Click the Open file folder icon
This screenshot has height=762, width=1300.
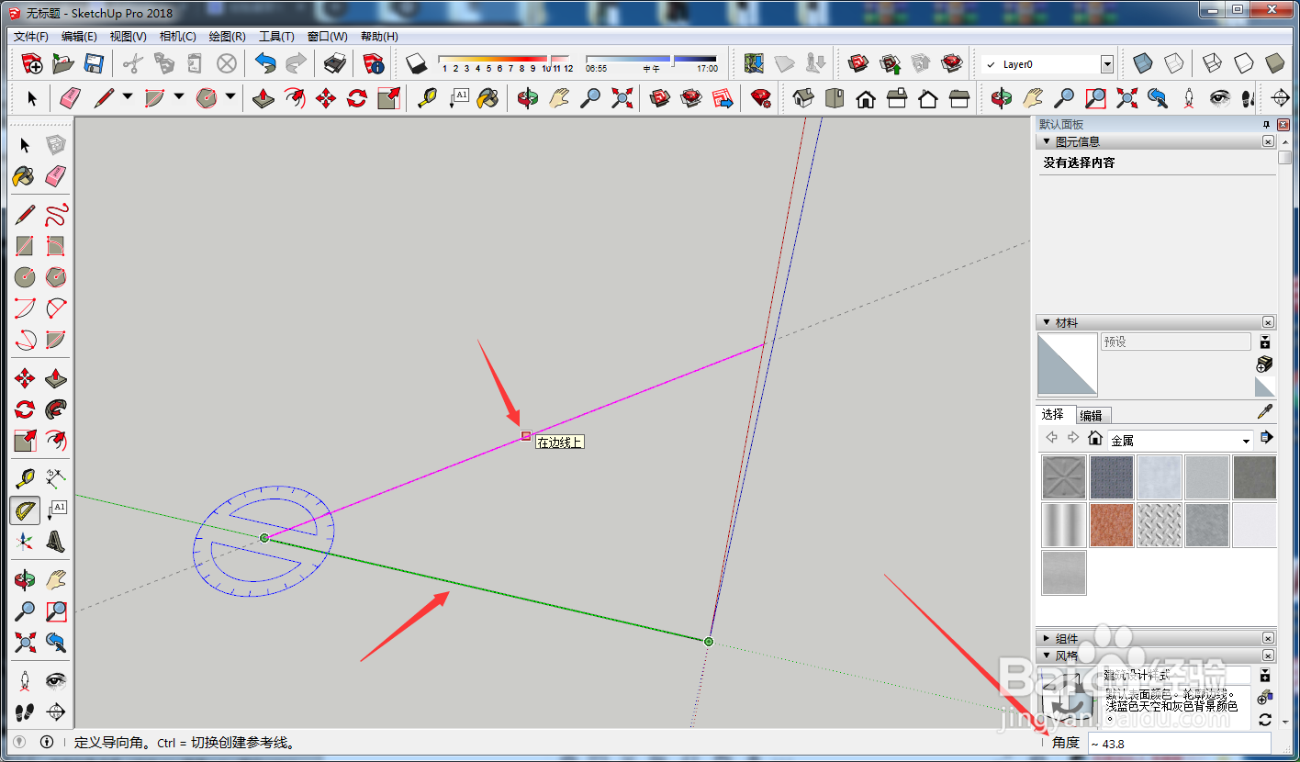(63, 63)
